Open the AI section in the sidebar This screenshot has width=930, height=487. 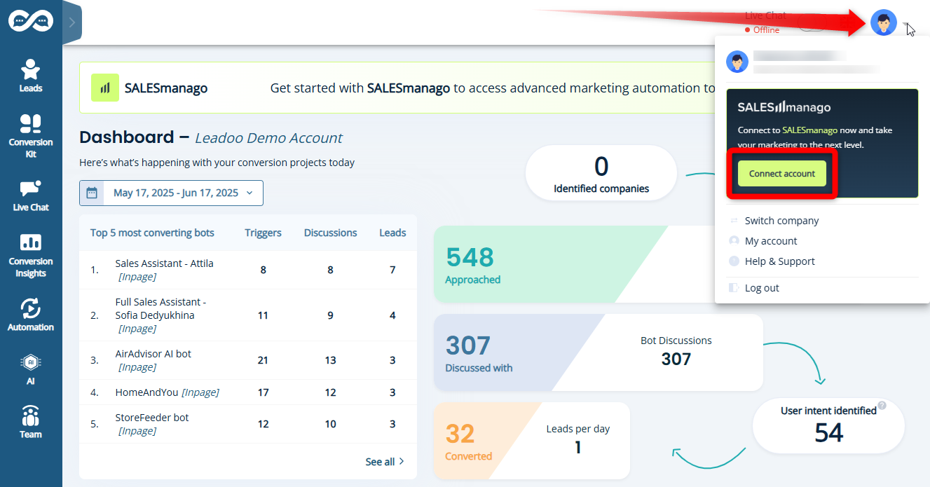pyautogui.click(x=31, y=369)
